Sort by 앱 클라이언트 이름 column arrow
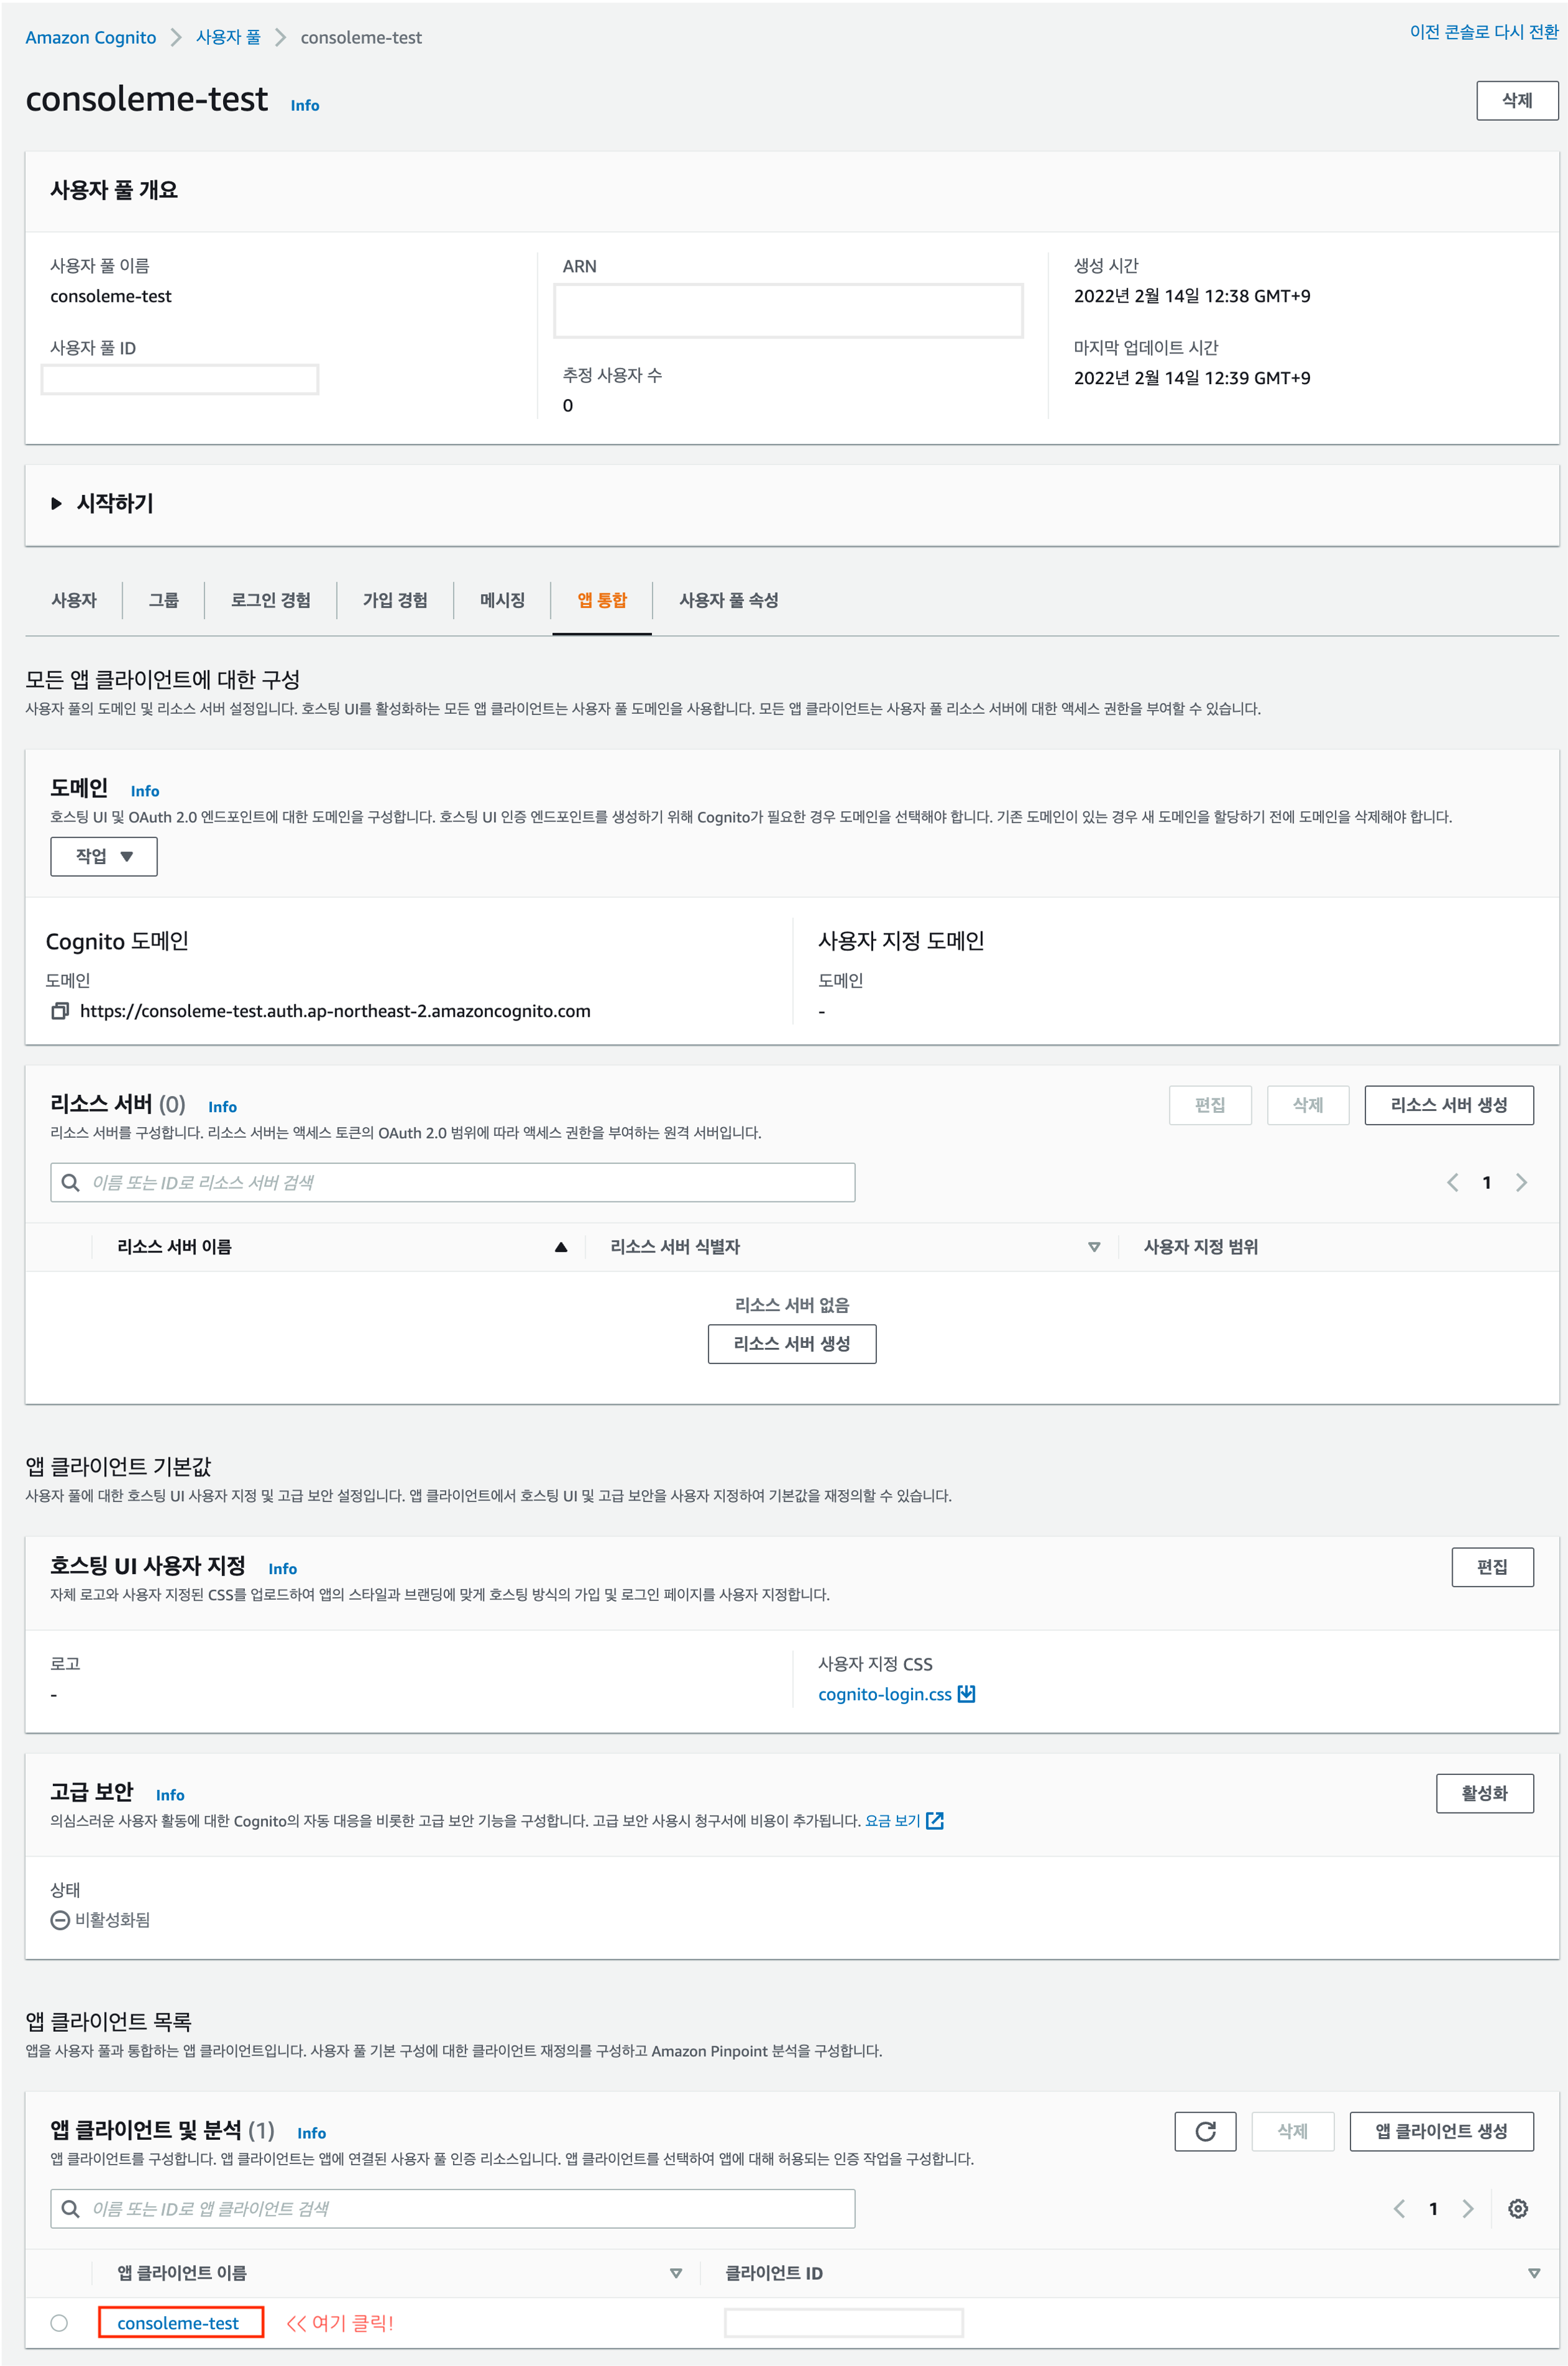Image resolution: width=1568 pixels, height=2366 pixels. click(x=676, y=2273)
